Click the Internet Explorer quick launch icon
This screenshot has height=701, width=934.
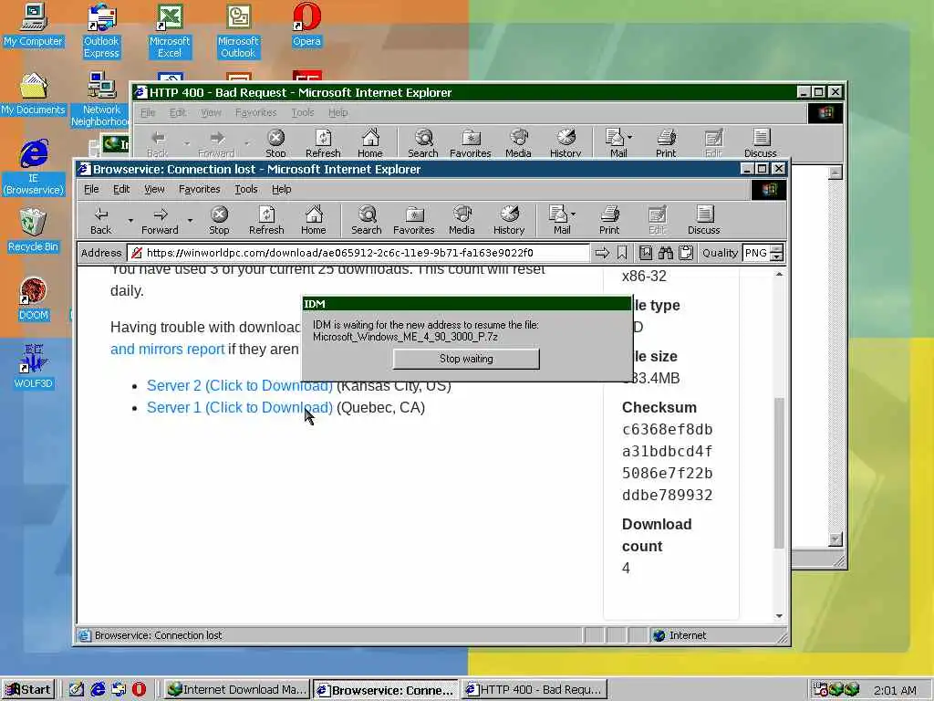98,689
